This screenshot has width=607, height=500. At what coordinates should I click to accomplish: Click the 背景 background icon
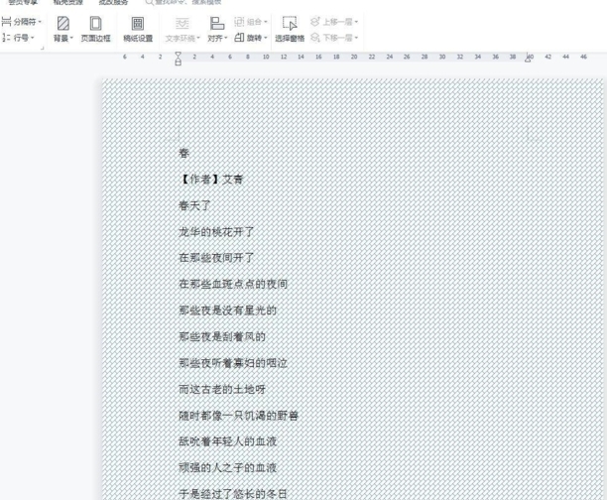tap(63, 23)
